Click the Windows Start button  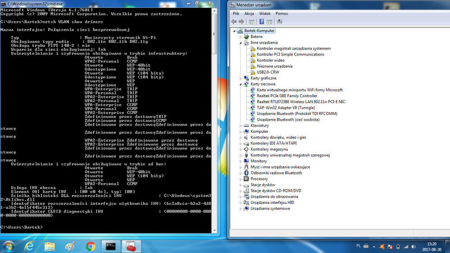(9, 246)
